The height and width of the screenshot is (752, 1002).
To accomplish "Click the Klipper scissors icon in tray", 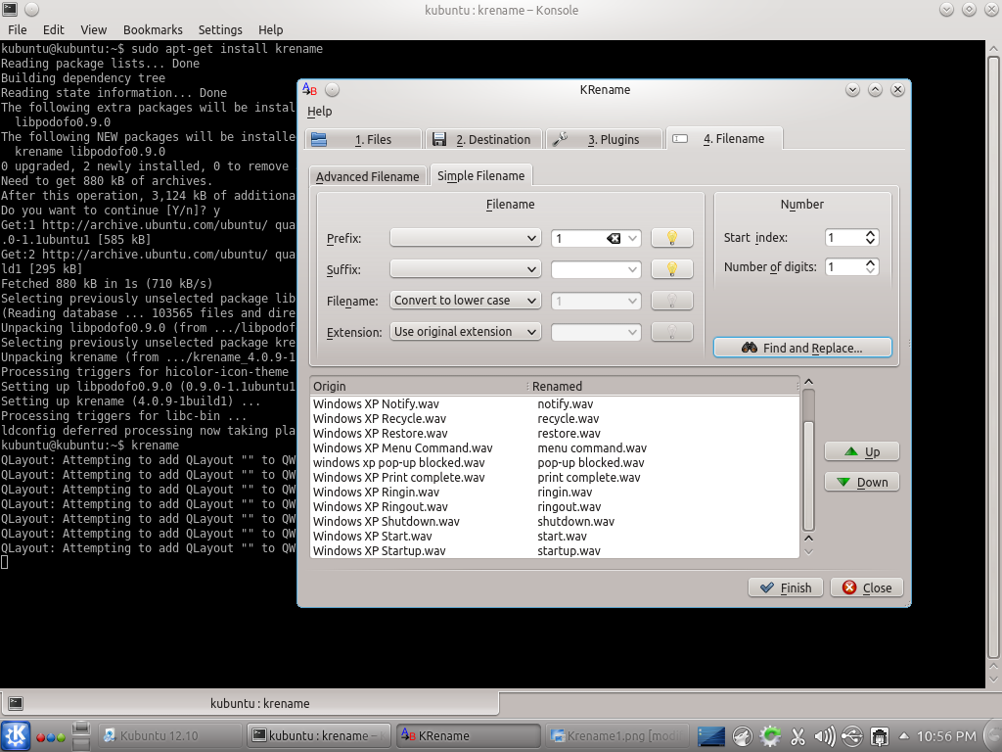I will [x=797, y=735].
